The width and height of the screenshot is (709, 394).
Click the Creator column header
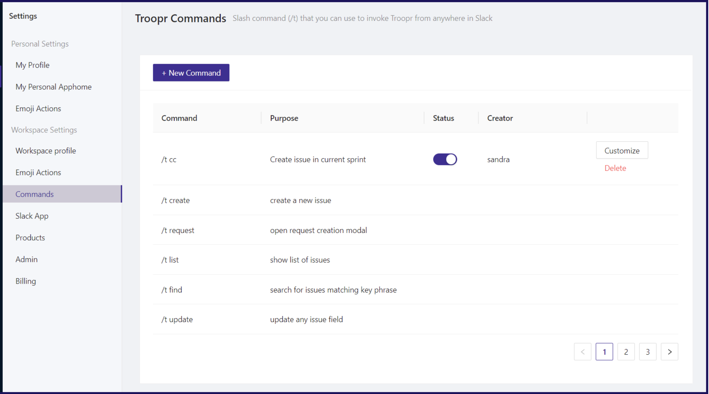(500, 118)
